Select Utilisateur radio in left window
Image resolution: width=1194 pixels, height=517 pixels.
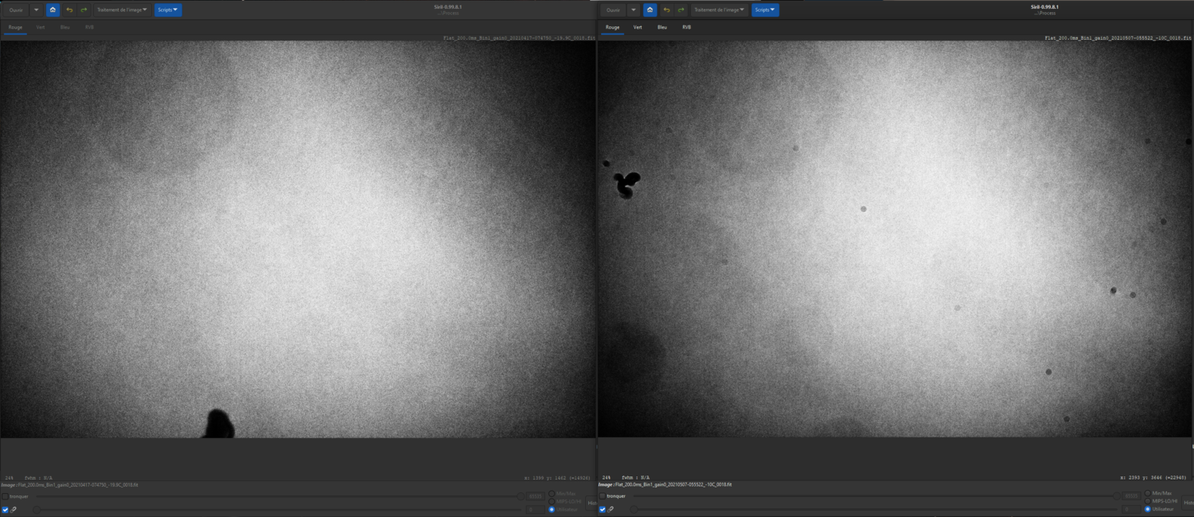[x=552, y=510]
